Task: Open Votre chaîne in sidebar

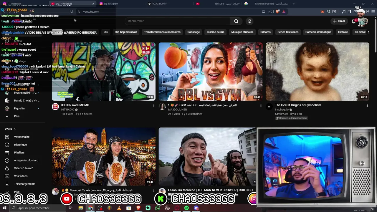Action: pyautogui.click(x=22, y=137)
